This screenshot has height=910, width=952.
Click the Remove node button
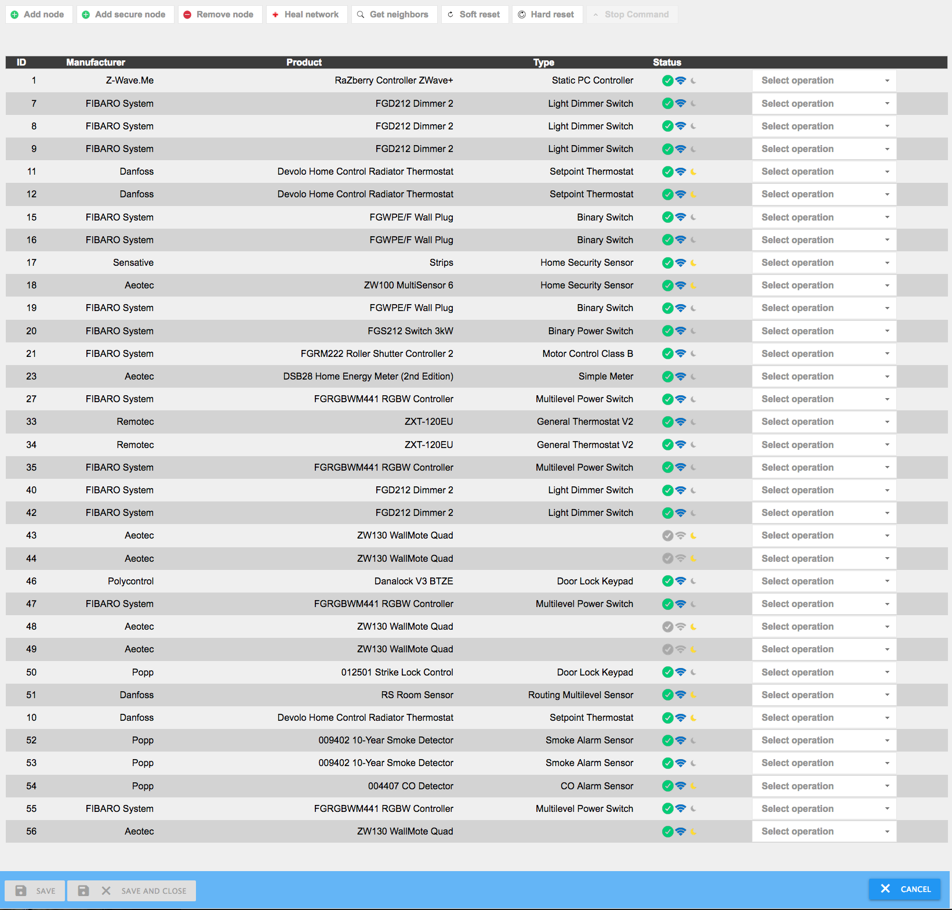219,15
